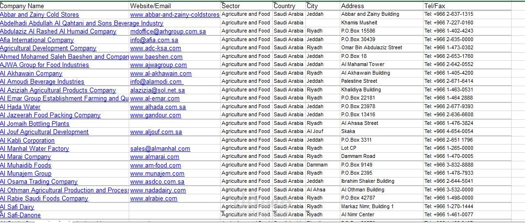
Task: Click mdoffice@arhgroup.com.sa email link
Action: tap(168, 32)
